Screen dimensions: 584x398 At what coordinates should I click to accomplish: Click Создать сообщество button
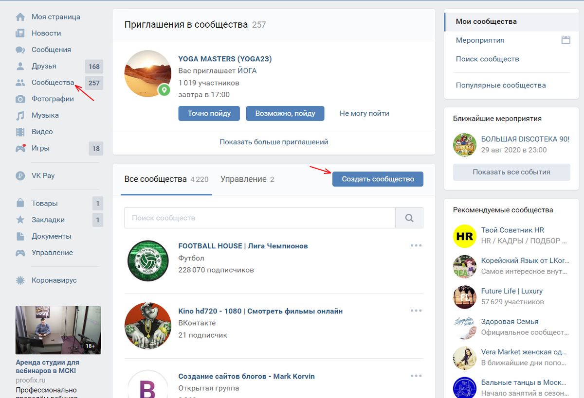378,179
